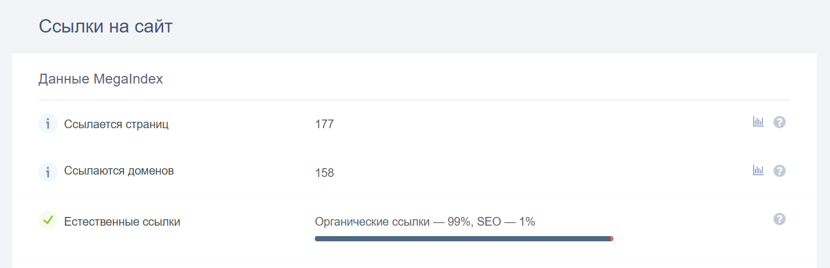Select the Ссылается страниц label
Screen dimensions: 830x268
point(116,124)
